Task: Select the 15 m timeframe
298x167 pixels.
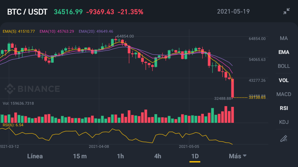Action: pos(80,156)
